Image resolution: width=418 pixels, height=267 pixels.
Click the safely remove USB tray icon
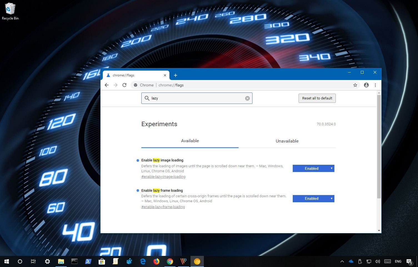point(360,261)
